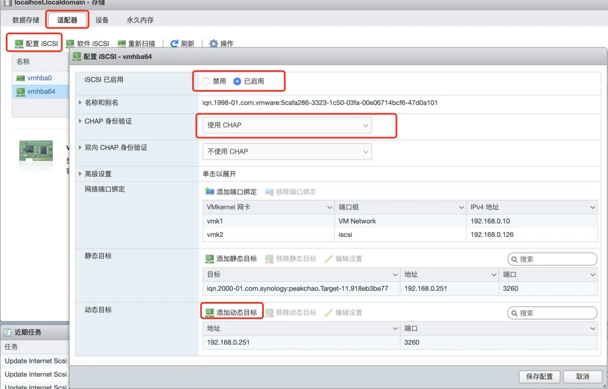Refresh adapters with the 刷新 icon
The image size is (608, 389).
pos(182,43)
